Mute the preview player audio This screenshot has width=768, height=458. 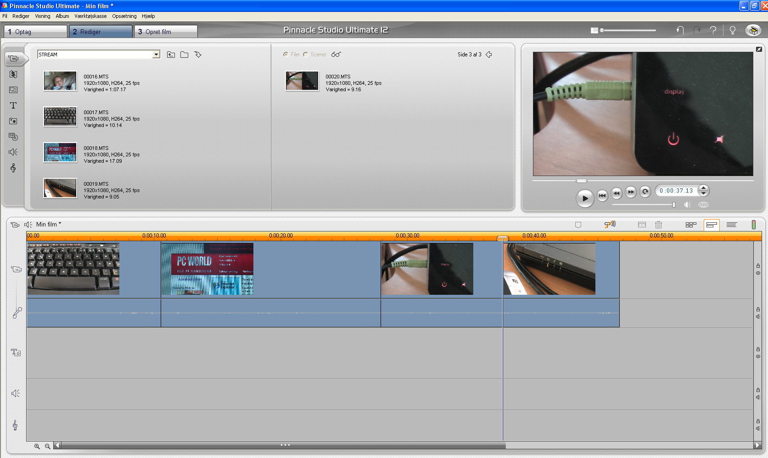pyautogui.click(x=687, y=205)
